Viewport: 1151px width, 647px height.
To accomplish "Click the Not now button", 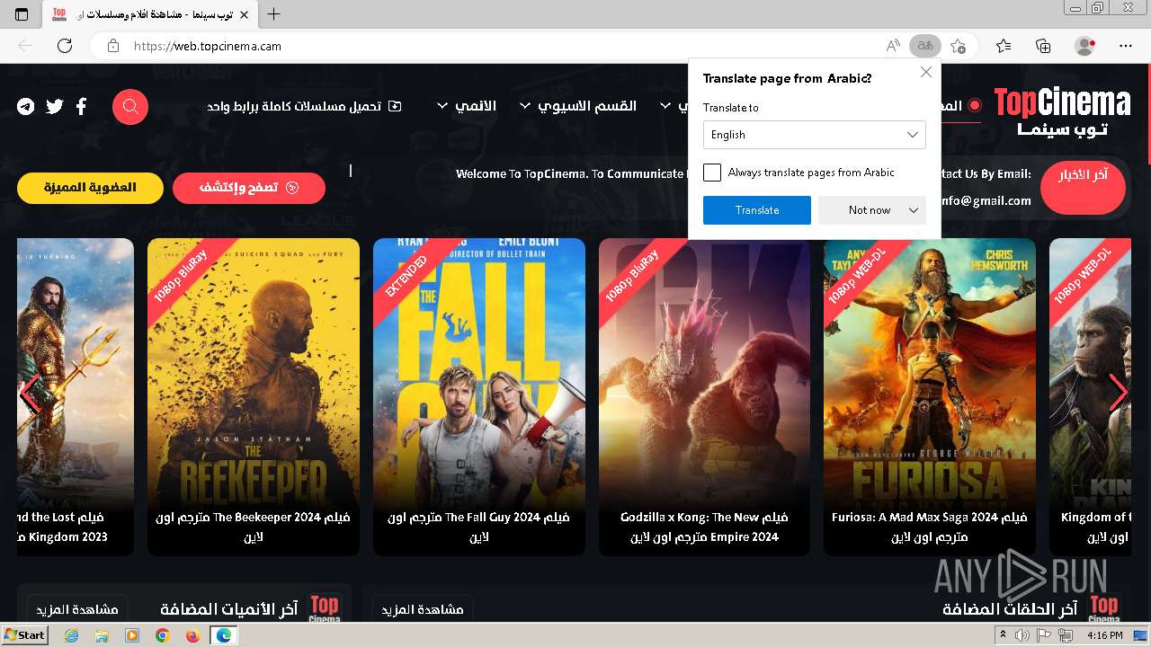I will point(870,210).
